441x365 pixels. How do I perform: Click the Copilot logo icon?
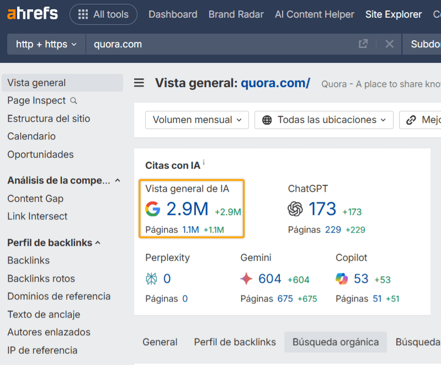point(342,279)
